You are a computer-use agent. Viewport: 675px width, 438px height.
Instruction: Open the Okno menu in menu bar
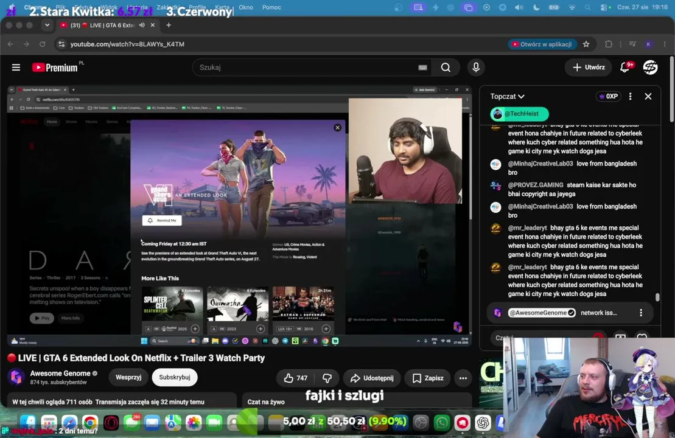(246, 7)
